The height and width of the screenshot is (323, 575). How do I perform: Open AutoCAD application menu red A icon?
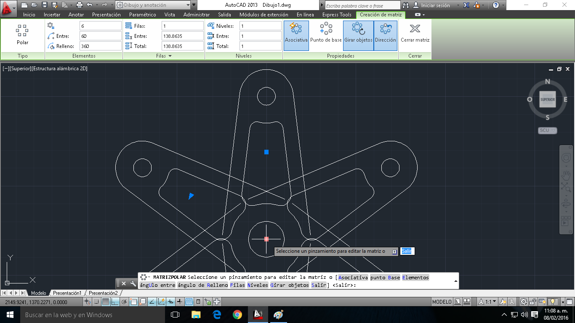click(x=8, y=8)
